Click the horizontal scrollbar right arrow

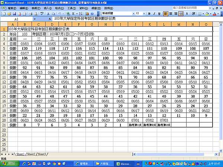[216, 154]
